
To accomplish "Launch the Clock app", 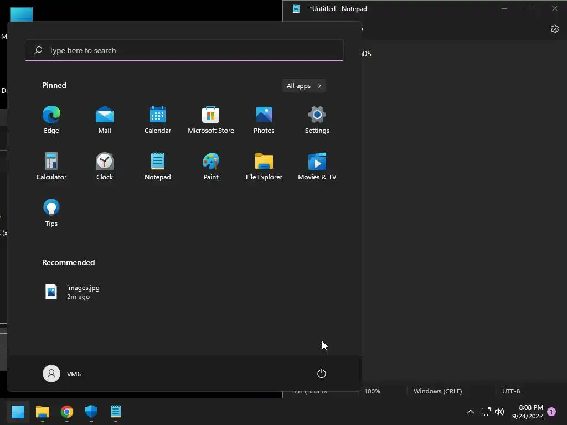I will [105, 166].
